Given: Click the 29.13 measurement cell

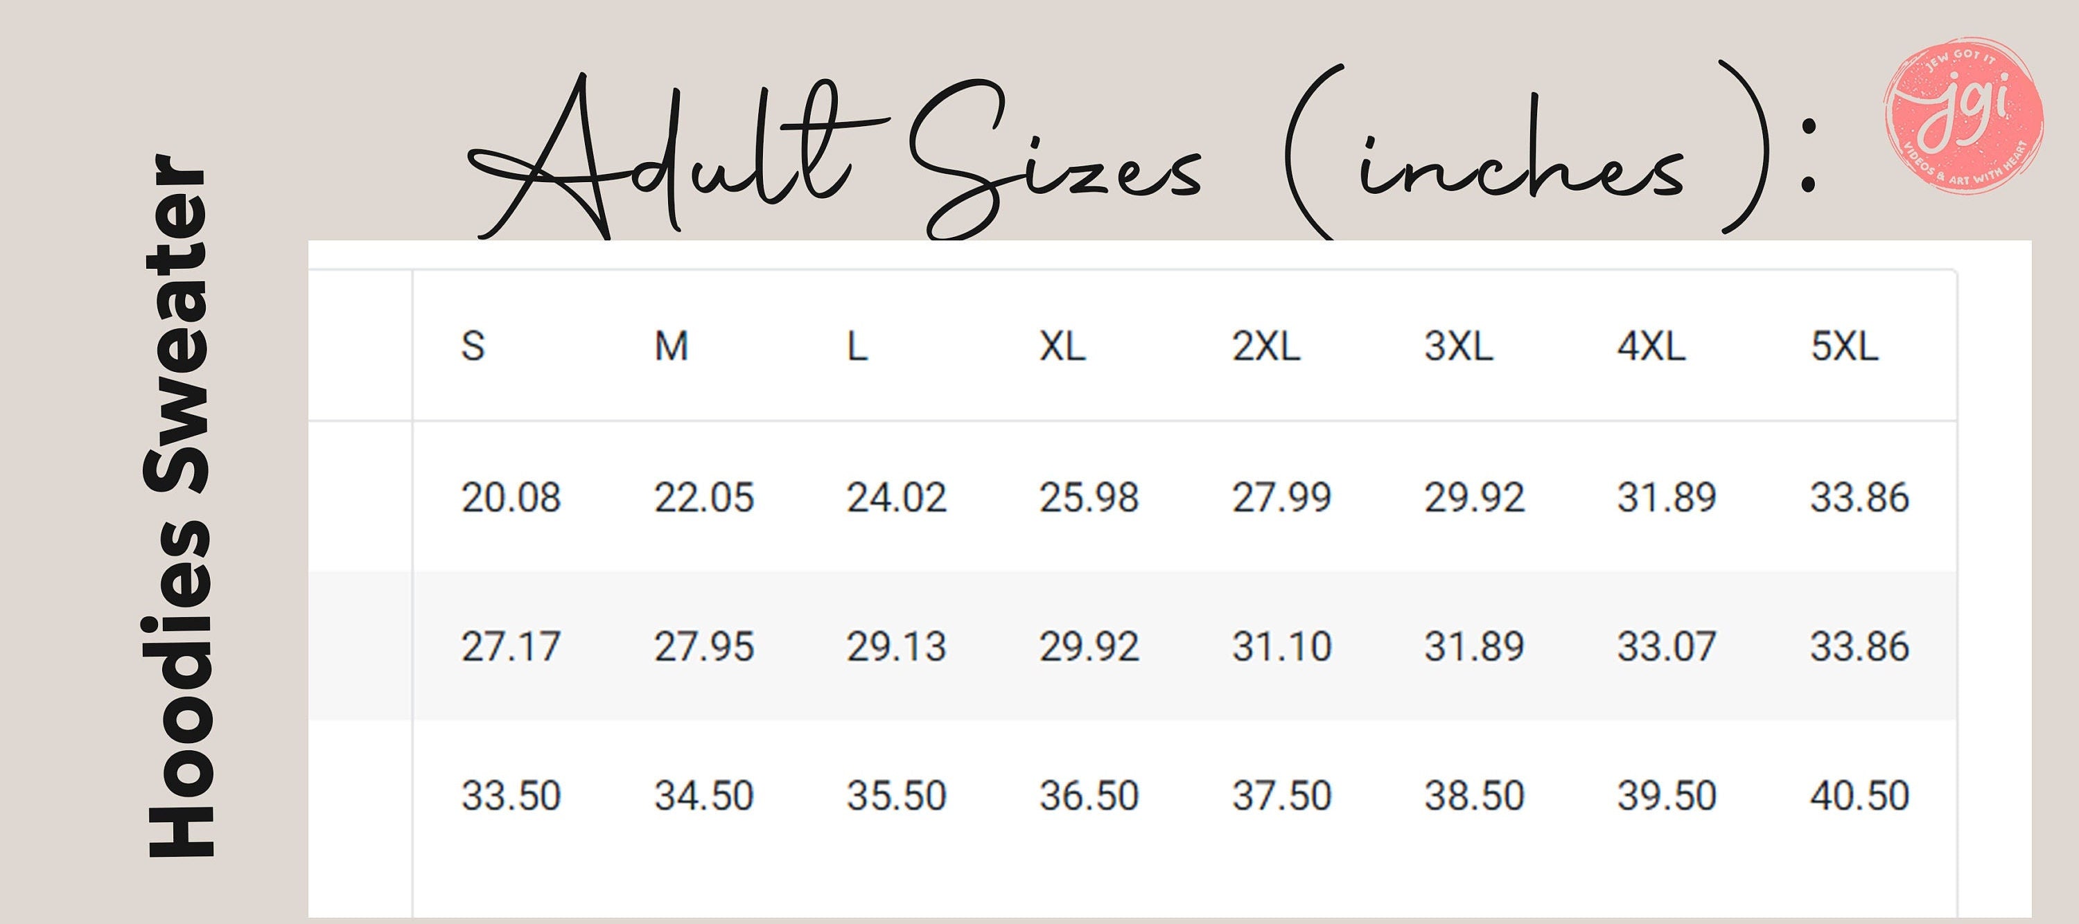Looking at the screenshot, I should point(896,647).
